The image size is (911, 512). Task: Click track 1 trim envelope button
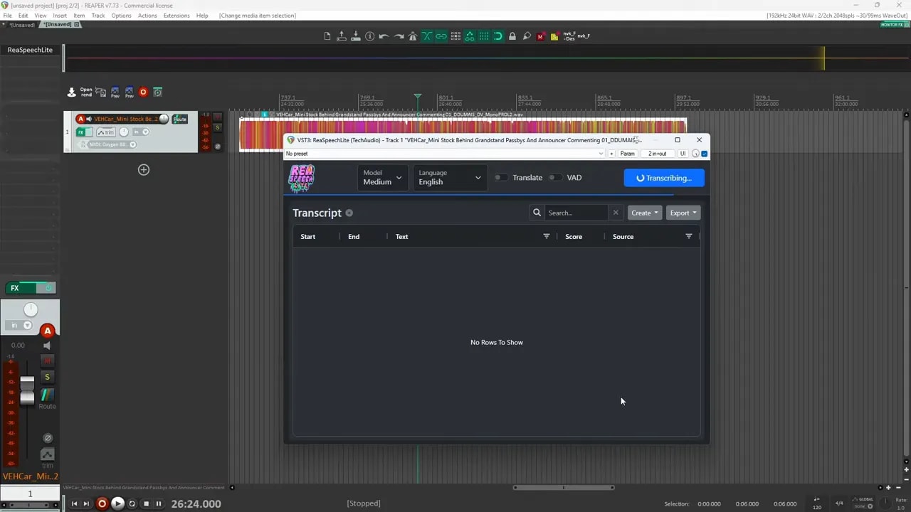coord(105,132)
